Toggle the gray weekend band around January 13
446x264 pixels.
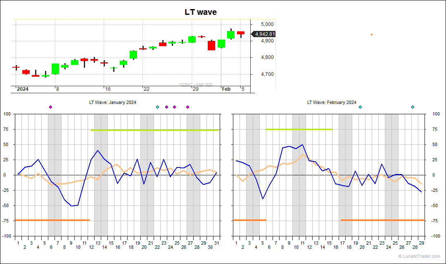[x=100, y=173]
